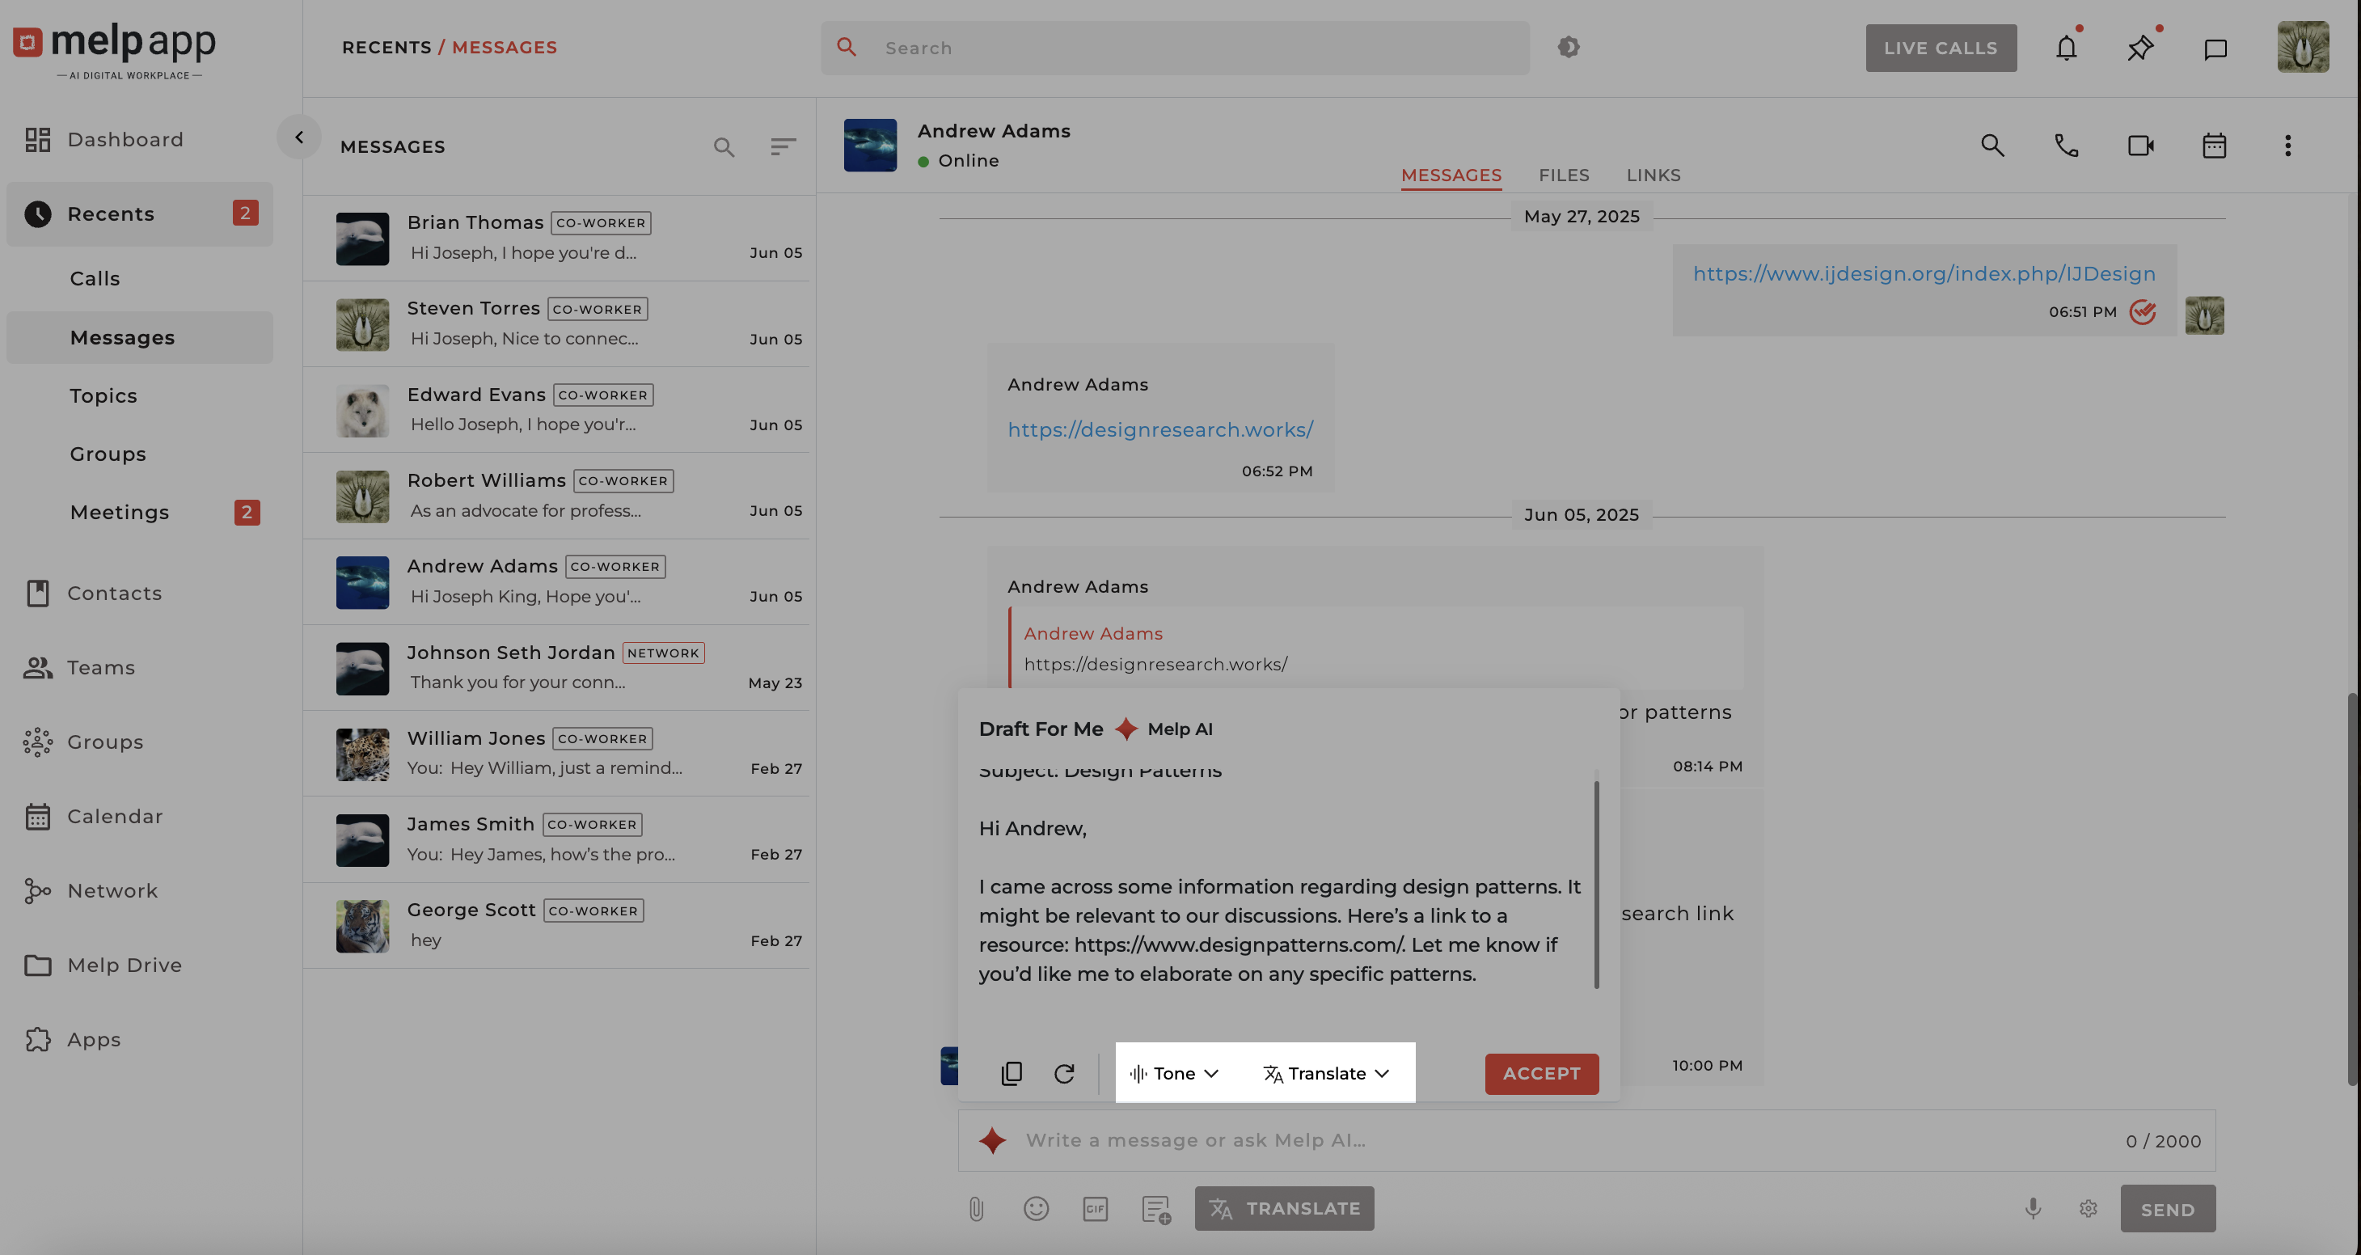The width and height of the screenshot is (2361, 1255).
Task: Regenerate the Melp AI draft
Action: point(1063,1074)
